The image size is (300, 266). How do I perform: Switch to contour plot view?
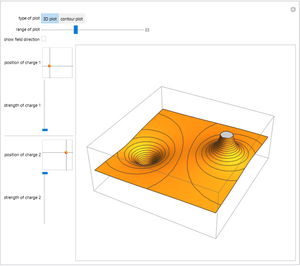pos(71,19)
